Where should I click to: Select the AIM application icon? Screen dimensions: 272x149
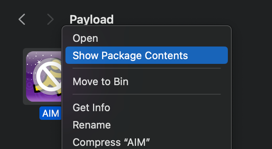click(43, 76)
